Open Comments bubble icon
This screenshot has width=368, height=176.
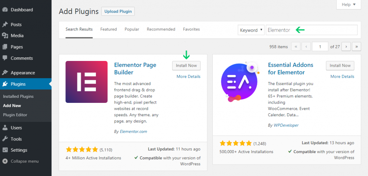pyautogui.click(x=5, y=58)
